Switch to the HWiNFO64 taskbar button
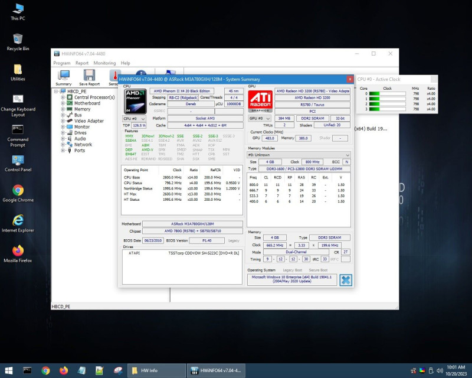The image size is (472, 378). (x=216, y=370)
